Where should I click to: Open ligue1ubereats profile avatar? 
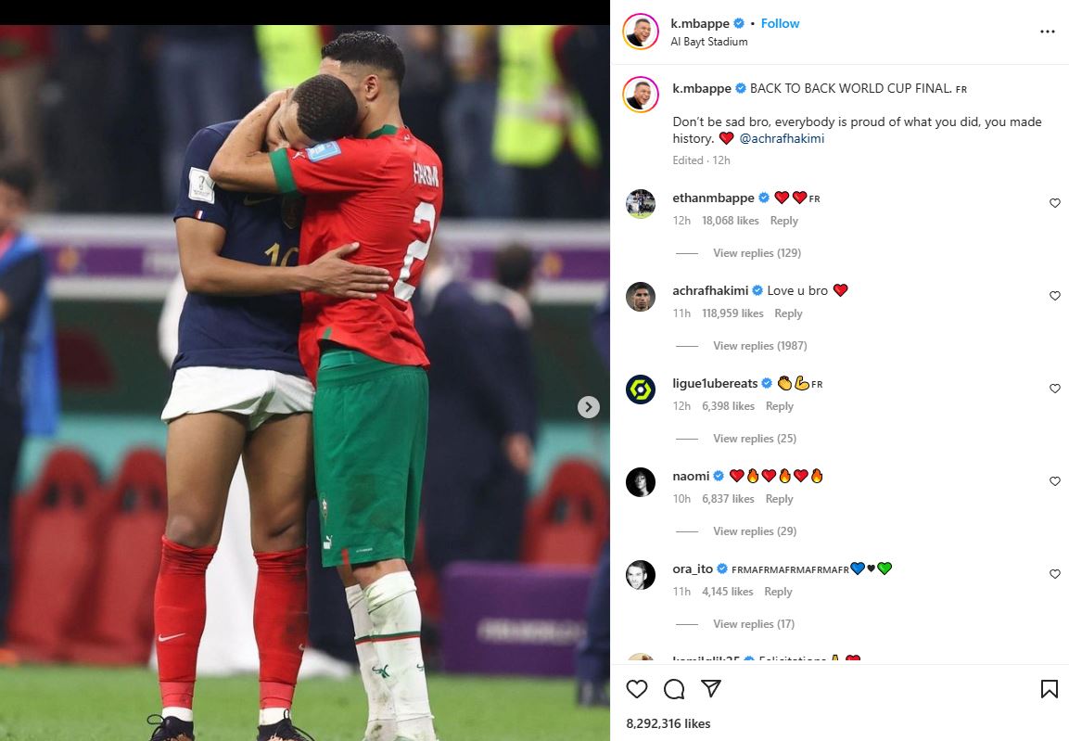pyautogui.click(x=640, y=390)
